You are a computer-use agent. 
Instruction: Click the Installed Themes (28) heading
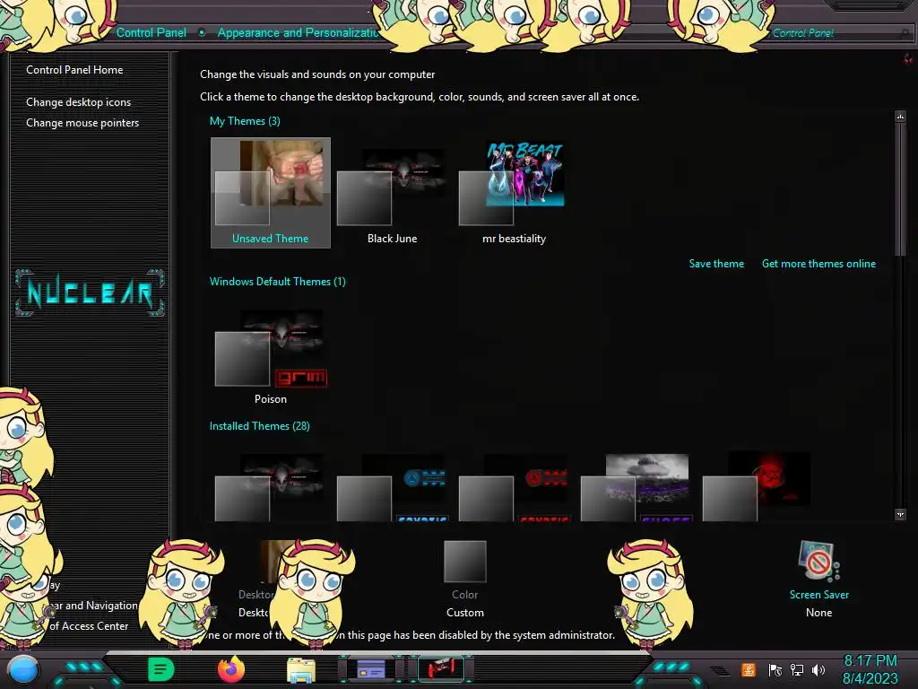pos(259,426)
